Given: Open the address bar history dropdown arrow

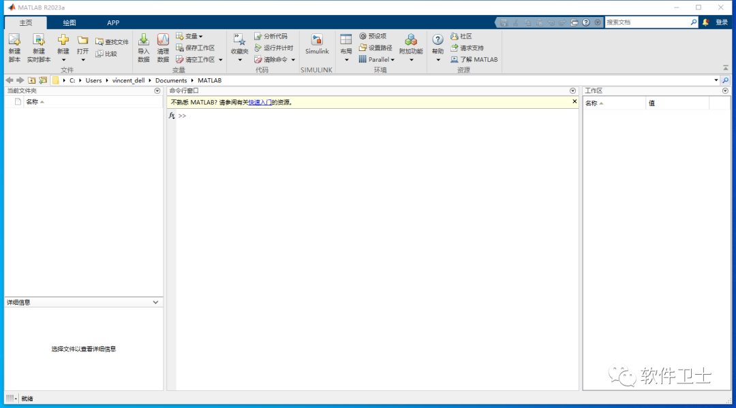Looking at the screenshot, I should point(716,80).
